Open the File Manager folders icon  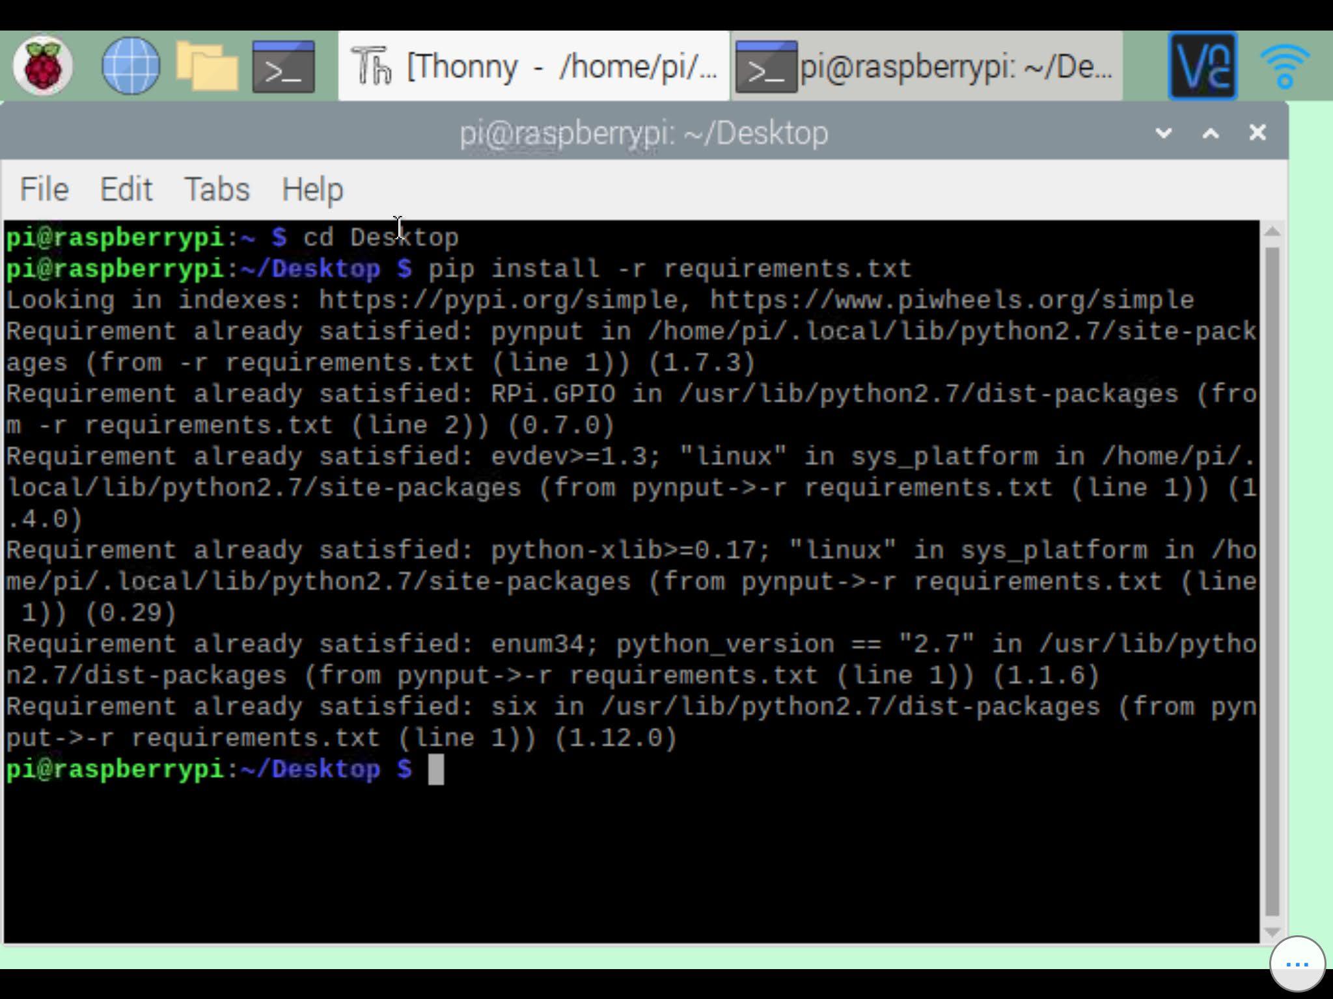pos(207,66)
